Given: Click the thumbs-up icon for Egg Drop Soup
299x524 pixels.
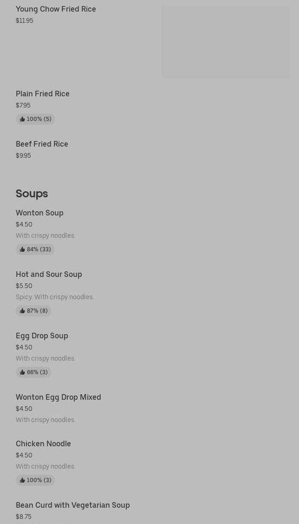Looking at the screenshot, I should 22,372.
